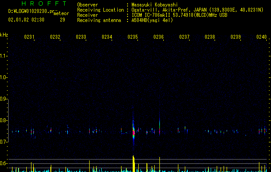Click the Receiver label

coord(87,15)
